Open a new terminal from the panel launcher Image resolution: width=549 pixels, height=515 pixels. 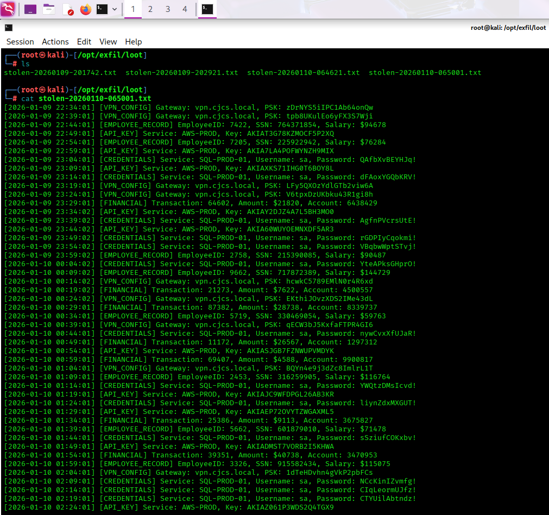tap(102, 9)
